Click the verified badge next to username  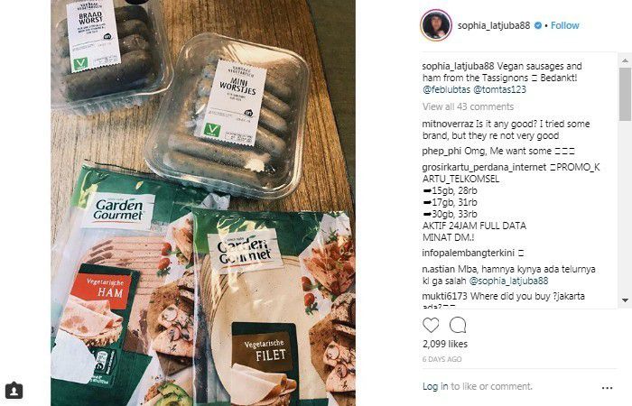[538, 25]
